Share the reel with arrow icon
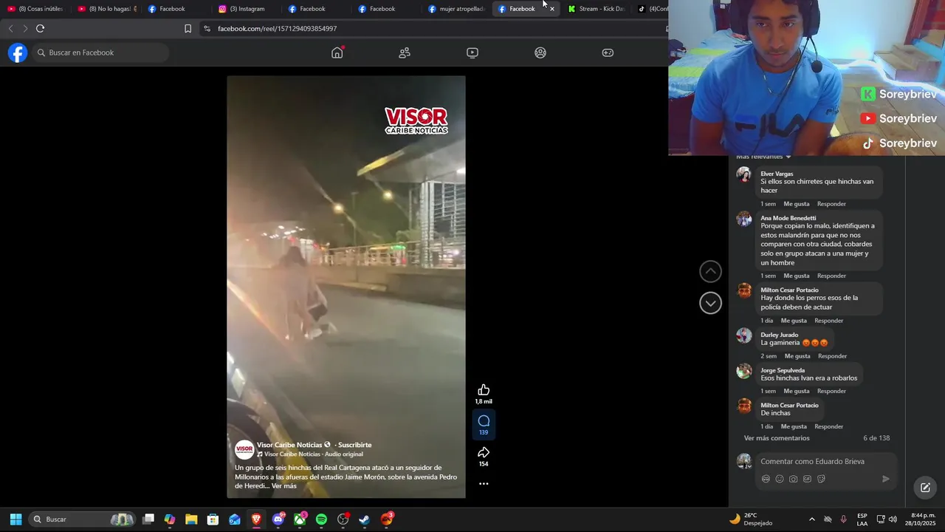 (x=484, y=452)
